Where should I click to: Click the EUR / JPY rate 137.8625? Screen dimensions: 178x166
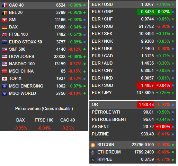145,93
